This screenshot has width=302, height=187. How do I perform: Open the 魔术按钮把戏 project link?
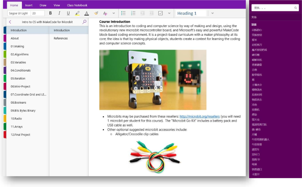259,50
